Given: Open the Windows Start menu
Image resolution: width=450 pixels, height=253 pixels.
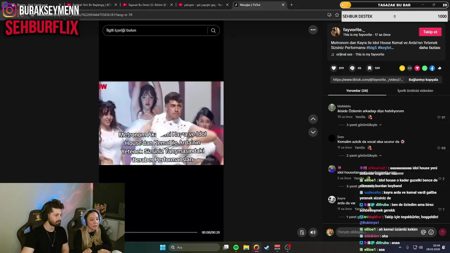Looking at the screenshot, I should point(162,247).
